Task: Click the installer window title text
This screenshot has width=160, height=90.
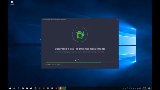Action: tap(54, 20)
